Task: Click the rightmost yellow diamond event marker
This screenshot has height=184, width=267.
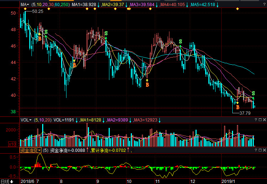Action: coord(237,9)
